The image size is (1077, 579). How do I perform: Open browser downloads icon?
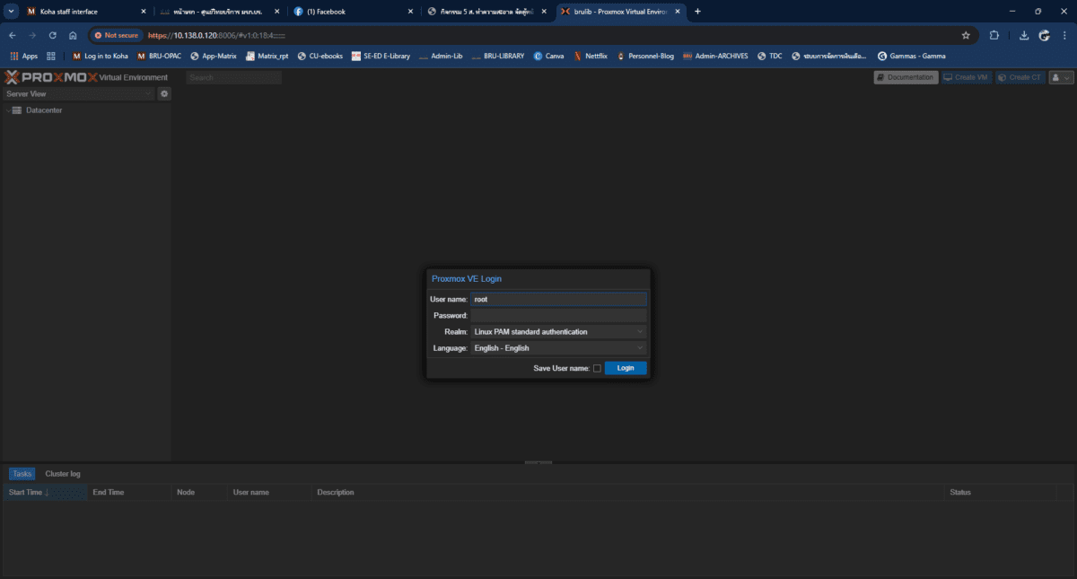pos(1024,35)
